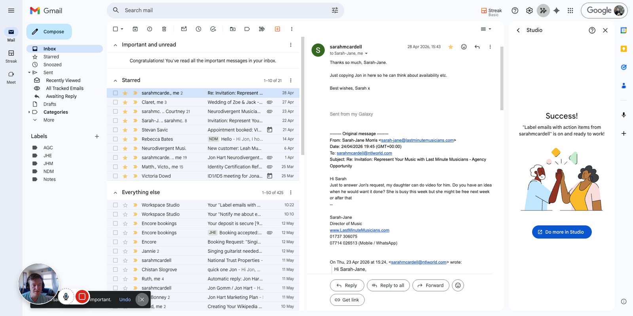Open Google Keep in the side panel

tap(624, 49)
